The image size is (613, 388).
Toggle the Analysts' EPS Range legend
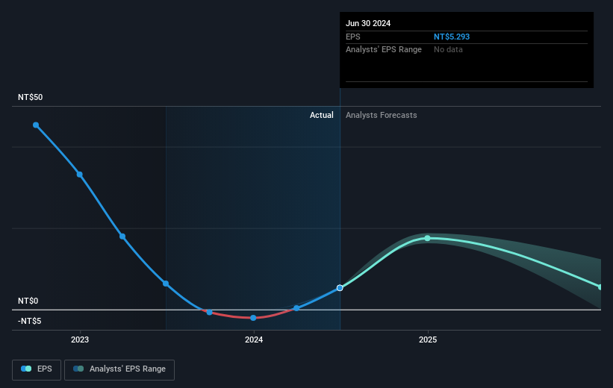119,369
